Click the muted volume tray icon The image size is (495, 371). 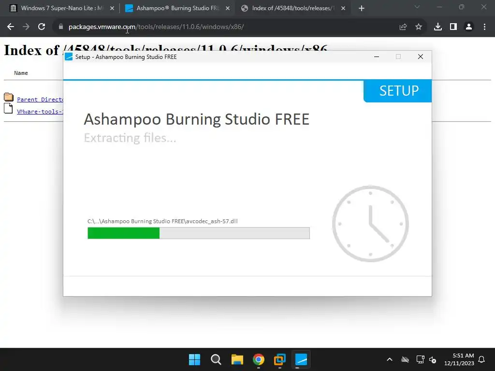pos(433,359)
